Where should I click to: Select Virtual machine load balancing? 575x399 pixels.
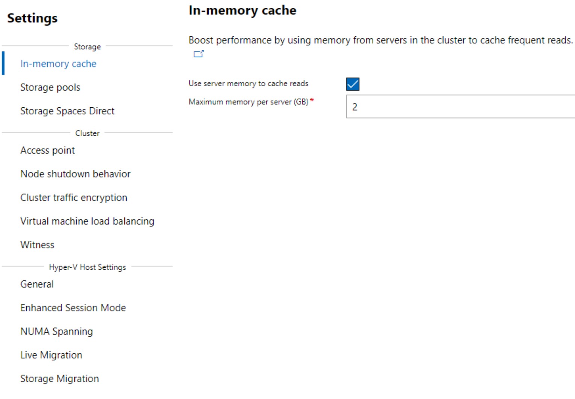87,221
